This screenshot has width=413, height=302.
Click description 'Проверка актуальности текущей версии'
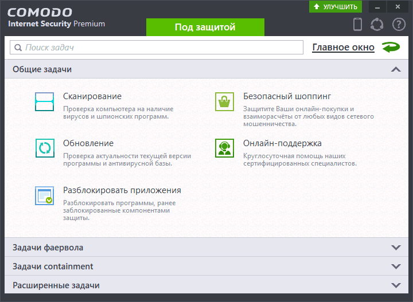[127, 160]
